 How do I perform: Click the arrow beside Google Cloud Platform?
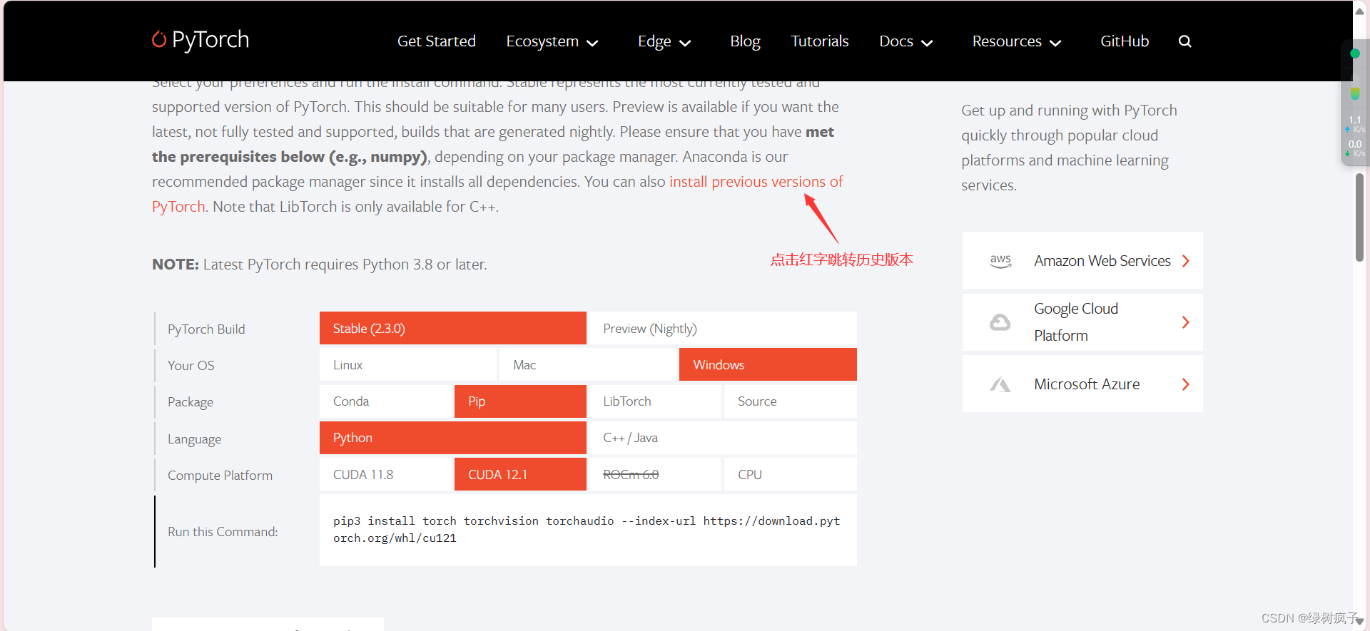click(1185, 322)
